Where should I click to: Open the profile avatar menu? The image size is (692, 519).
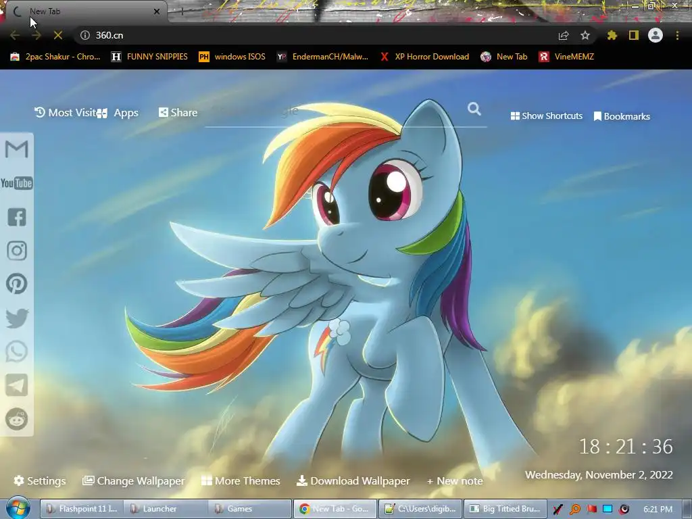tap(656, 35)
